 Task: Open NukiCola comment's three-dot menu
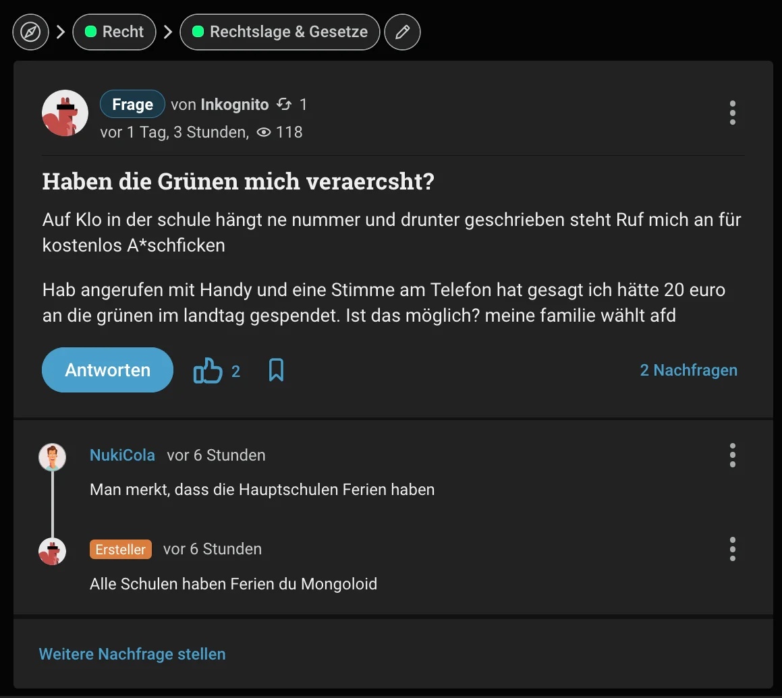[732, 455]
